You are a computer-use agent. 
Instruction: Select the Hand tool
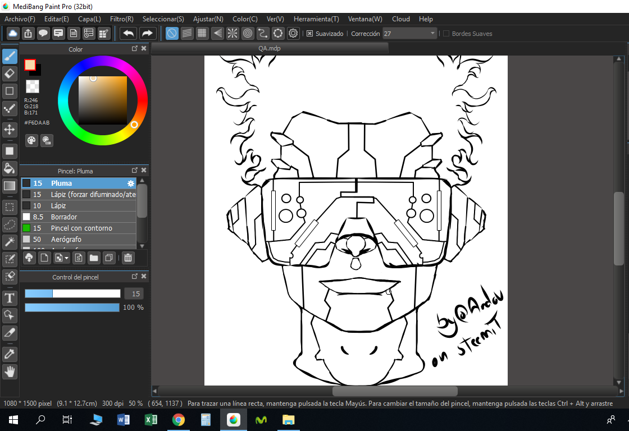tap(10, 372)
